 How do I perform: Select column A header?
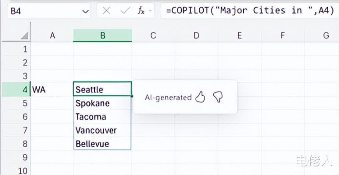52,35
